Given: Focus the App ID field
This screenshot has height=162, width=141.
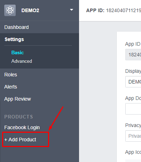Looking at the screenshot, I should (133, 55).
